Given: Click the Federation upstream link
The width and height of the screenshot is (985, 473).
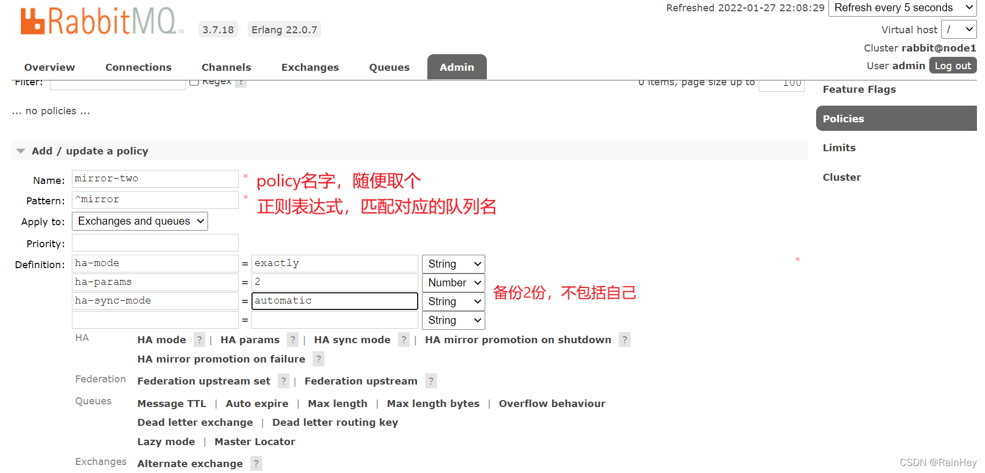Looking at the screenshot, I should click(361, 381).
